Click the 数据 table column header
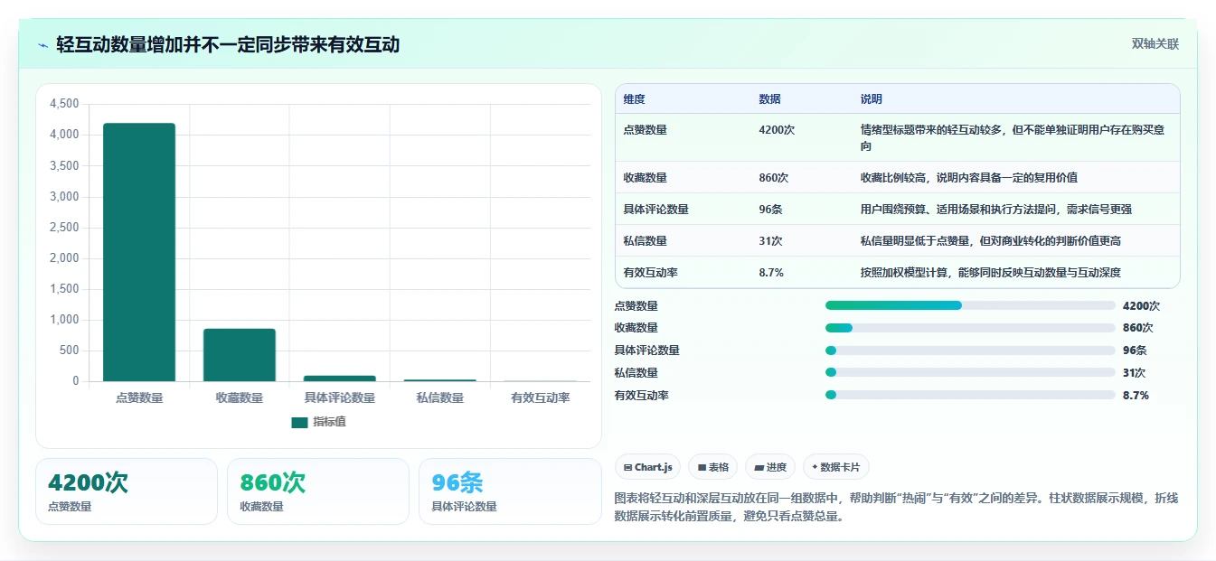The height and width of the screenshot is (561, 1216). 770,99
